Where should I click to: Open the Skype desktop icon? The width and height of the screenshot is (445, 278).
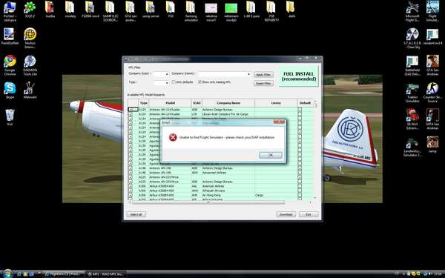10,90
